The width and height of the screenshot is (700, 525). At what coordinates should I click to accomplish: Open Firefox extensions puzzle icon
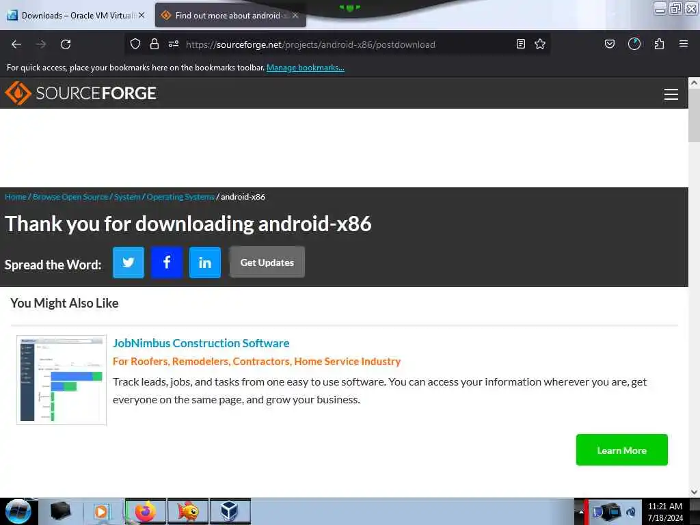[x=659, y=44]
